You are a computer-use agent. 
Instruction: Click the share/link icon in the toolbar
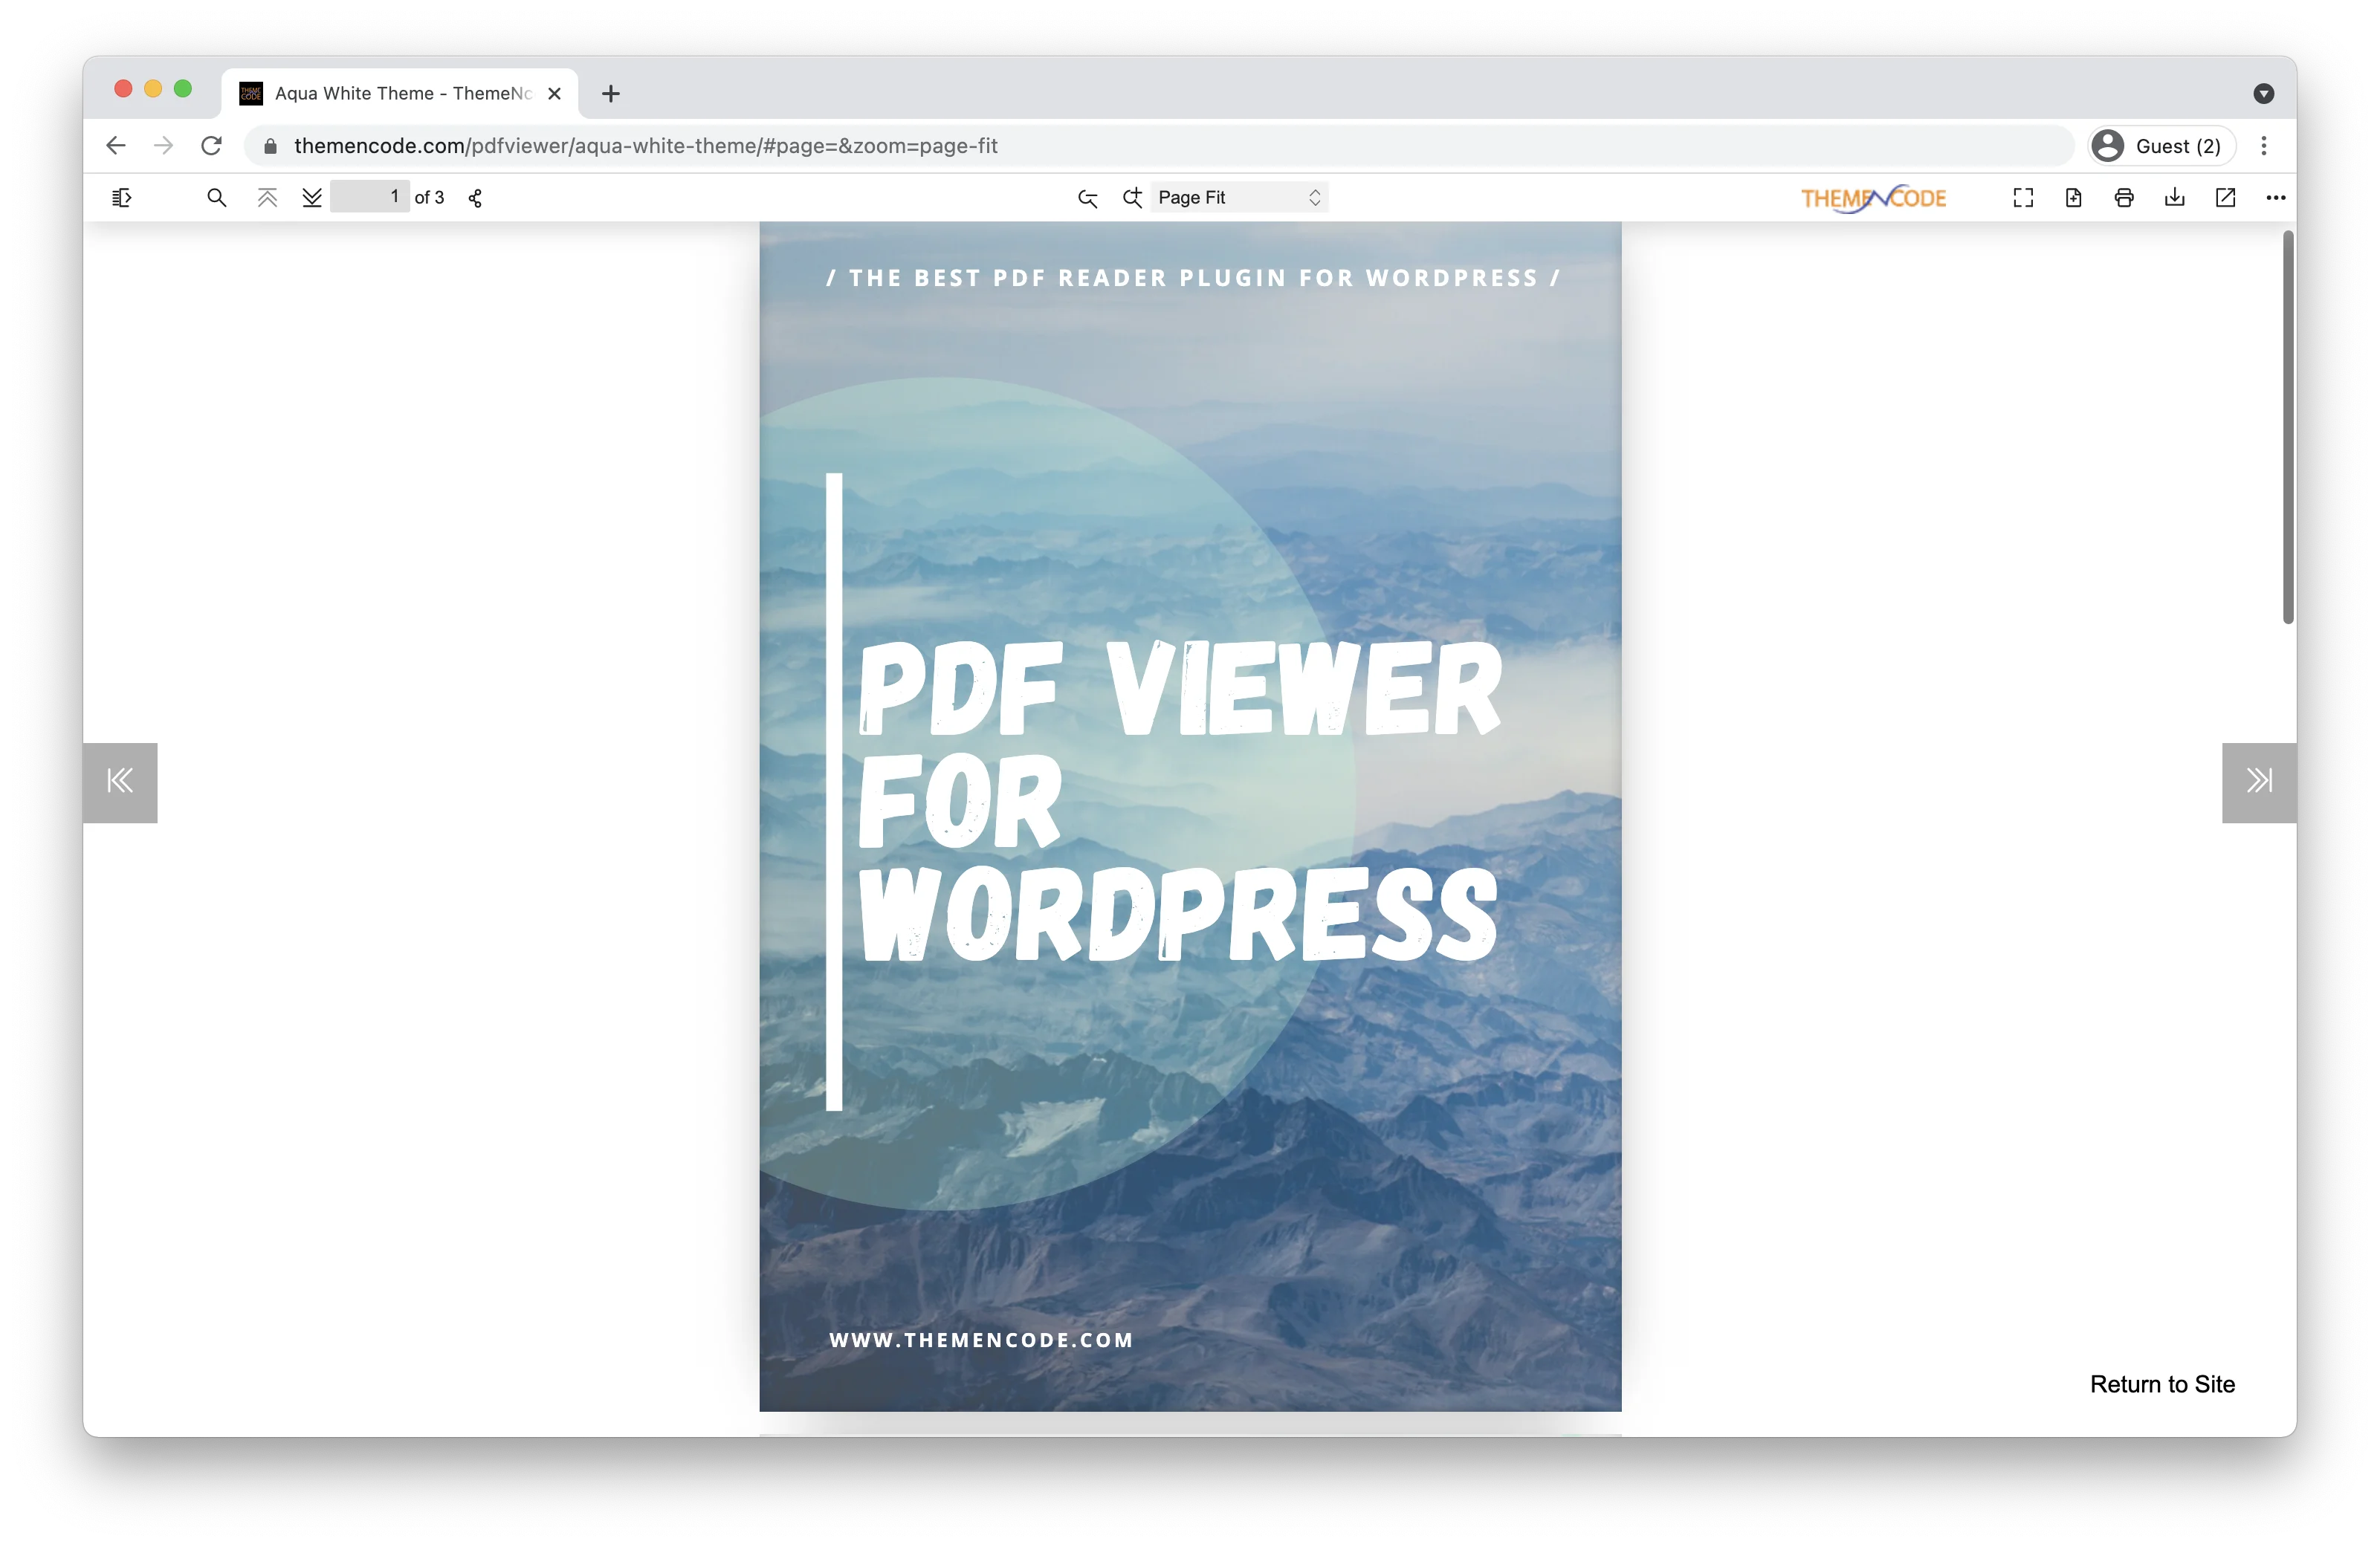474,197
